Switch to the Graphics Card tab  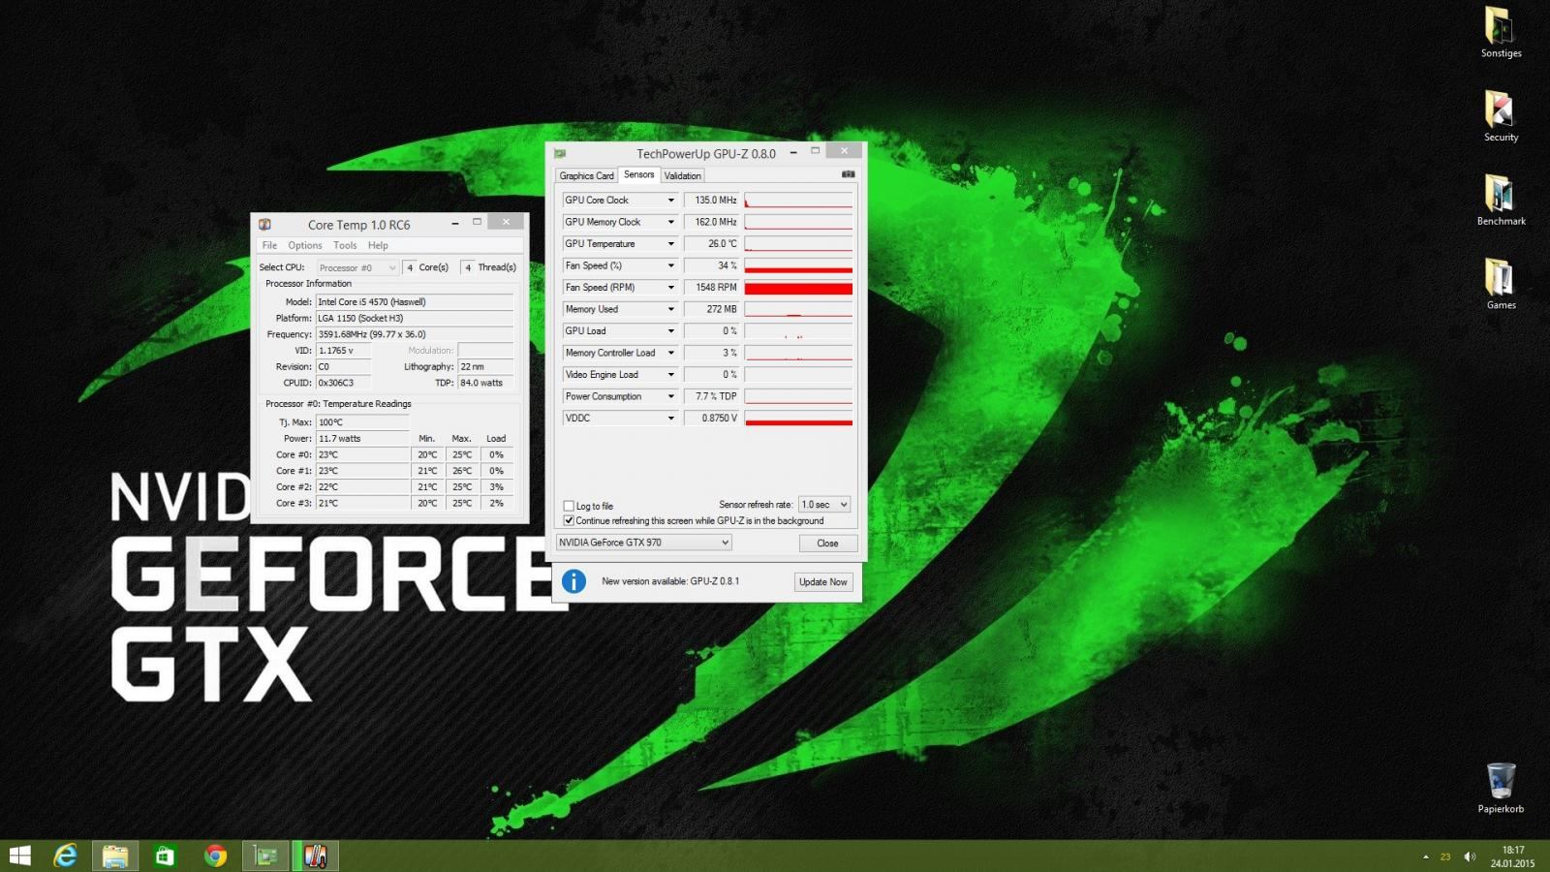point(586,175)
